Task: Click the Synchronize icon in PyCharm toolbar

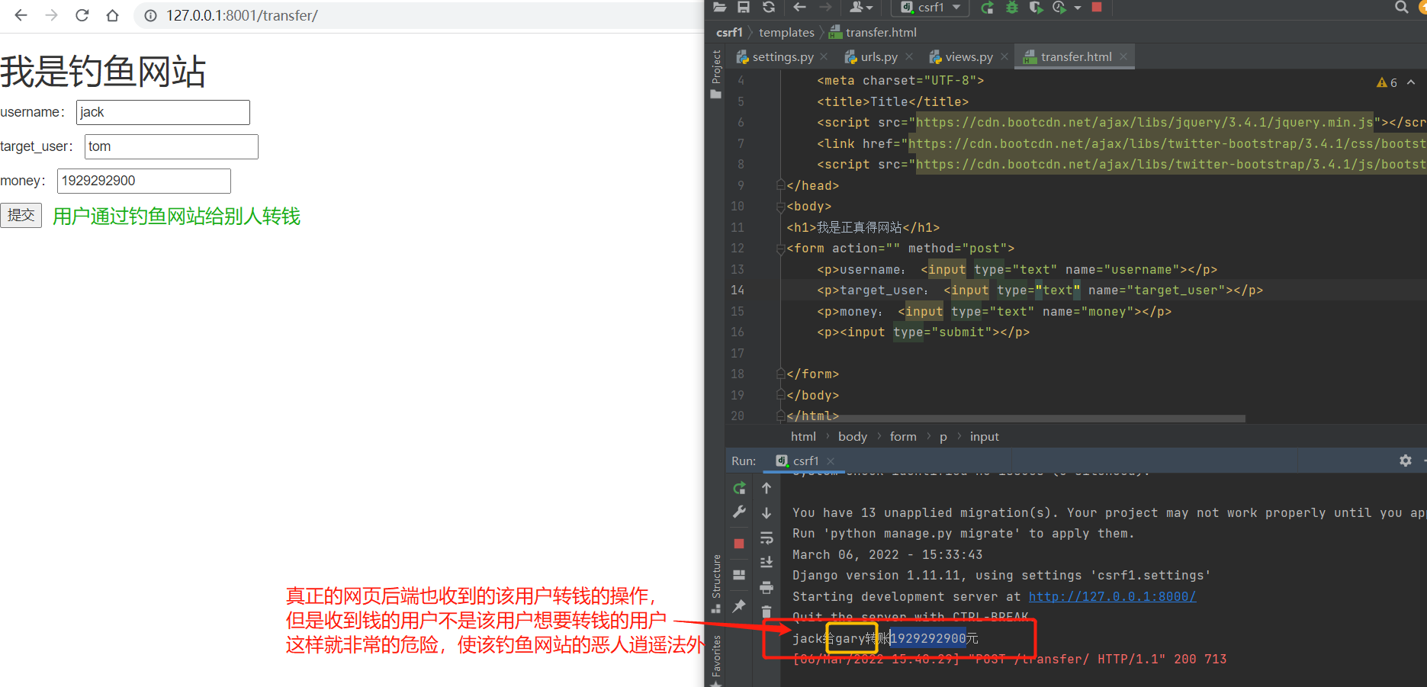Action: (769, 8)
